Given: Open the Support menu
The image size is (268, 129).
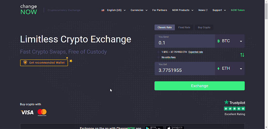Looking at the screenshot, I should click(219, 10).
